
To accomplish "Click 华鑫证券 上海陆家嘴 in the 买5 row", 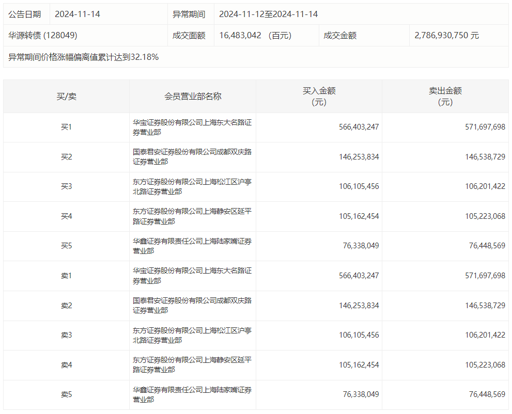I will click(x=192, y=246).
